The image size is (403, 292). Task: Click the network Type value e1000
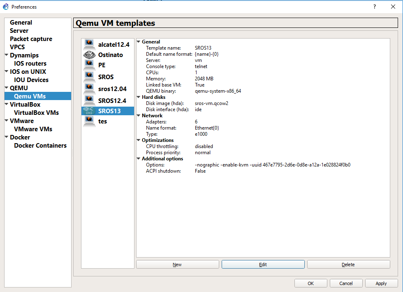[x=201, y=134]
